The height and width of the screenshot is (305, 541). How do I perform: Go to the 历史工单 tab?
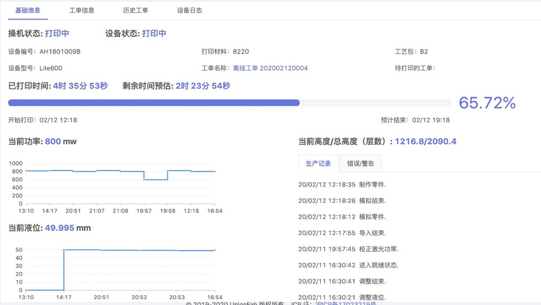click(135, 10)
